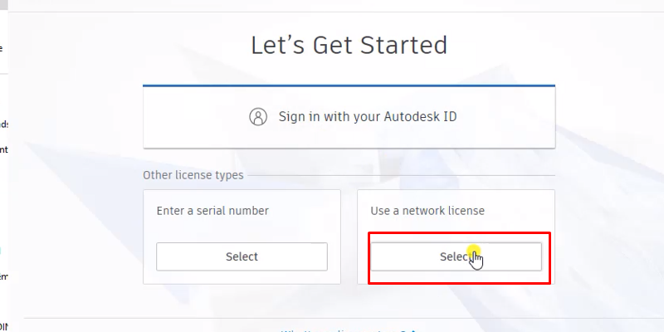Click the divider line beside Other license types
Screen dimensions: 664x332
pos(398,175)
